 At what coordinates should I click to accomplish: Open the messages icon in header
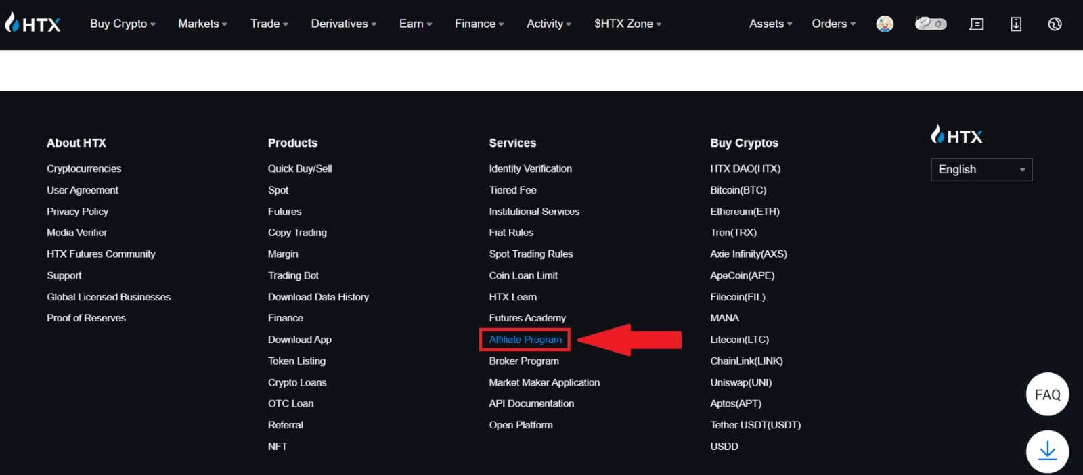(976, 24)
